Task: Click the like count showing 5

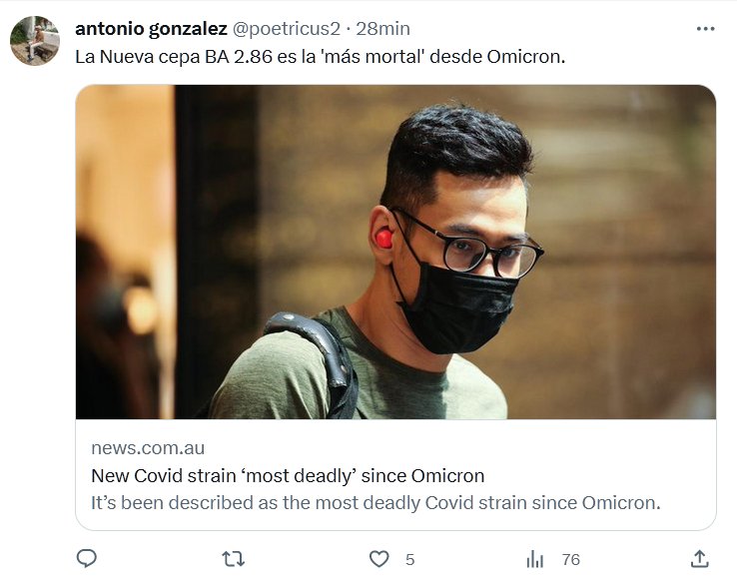Action: [x=409, y=559]
